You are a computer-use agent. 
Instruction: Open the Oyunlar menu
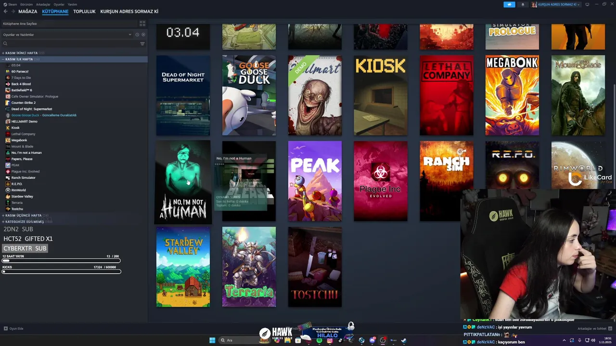coord(59,4)
